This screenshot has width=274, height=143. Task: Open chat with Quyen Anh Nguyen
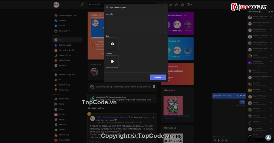(260, 97)
